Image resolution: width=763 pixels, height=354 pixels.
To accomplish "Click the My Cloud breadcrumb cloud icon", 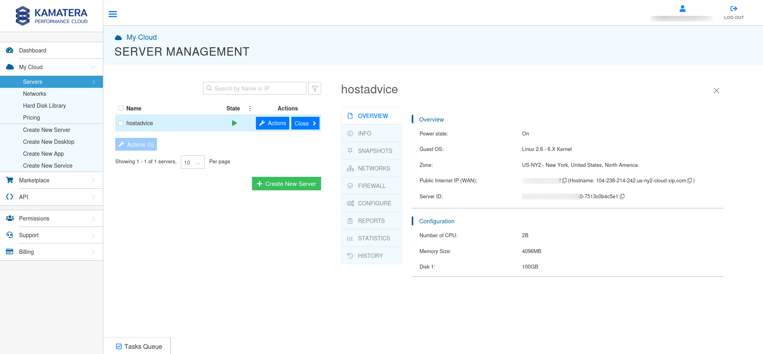I will pyautogui.click(x=118, y=38).
